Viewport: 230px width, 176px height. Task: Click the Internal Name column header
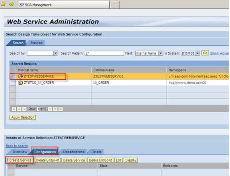(54, 70)
